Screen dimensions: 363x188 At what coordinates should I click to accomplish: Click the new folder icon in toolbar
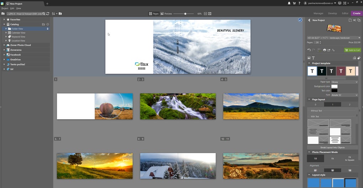coord(60,14)
